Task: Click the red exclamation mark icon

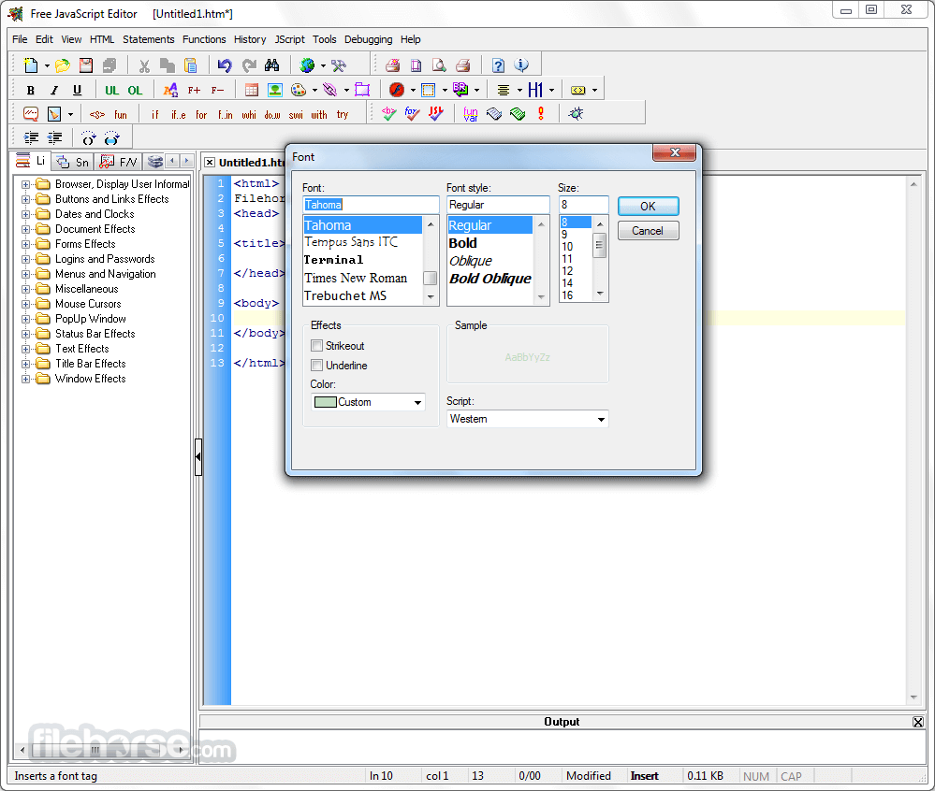Action: 541,113
